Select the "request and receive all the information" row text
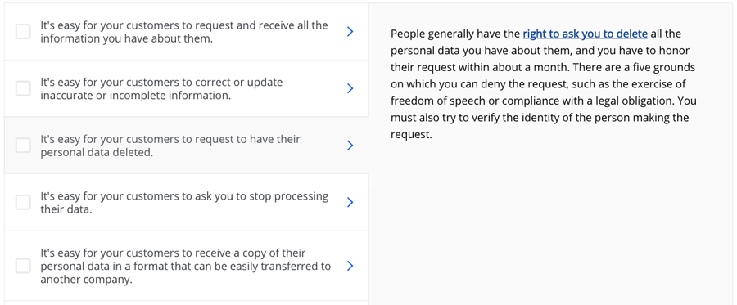This screenshot has width=737, height=305. pyautogui.click(x=184, y=31)
